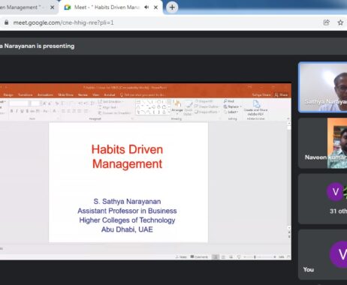
Task: Open the Slide Show ribbon tab
Action: click(x=65, y=95)
